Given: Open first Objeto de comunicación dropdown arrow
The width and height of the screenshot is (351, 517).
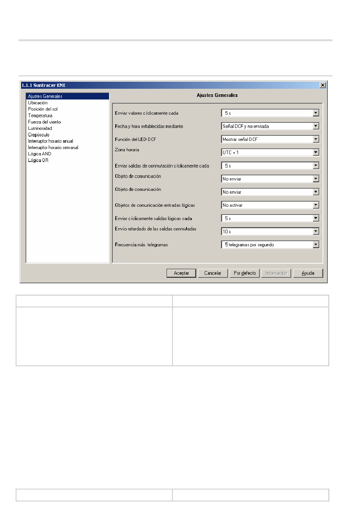Looking at the screenshot, I should (x=316, y=179).
